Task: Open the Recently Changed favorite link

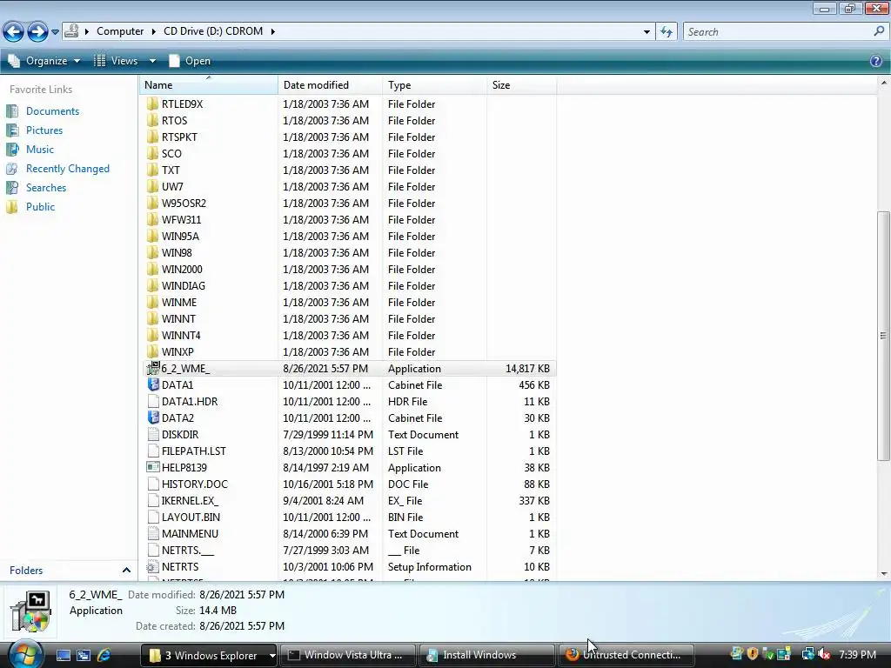Action: (68, 169)
